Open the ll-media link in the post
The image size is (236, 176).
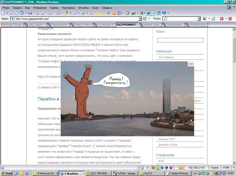[x=49, y=77]
